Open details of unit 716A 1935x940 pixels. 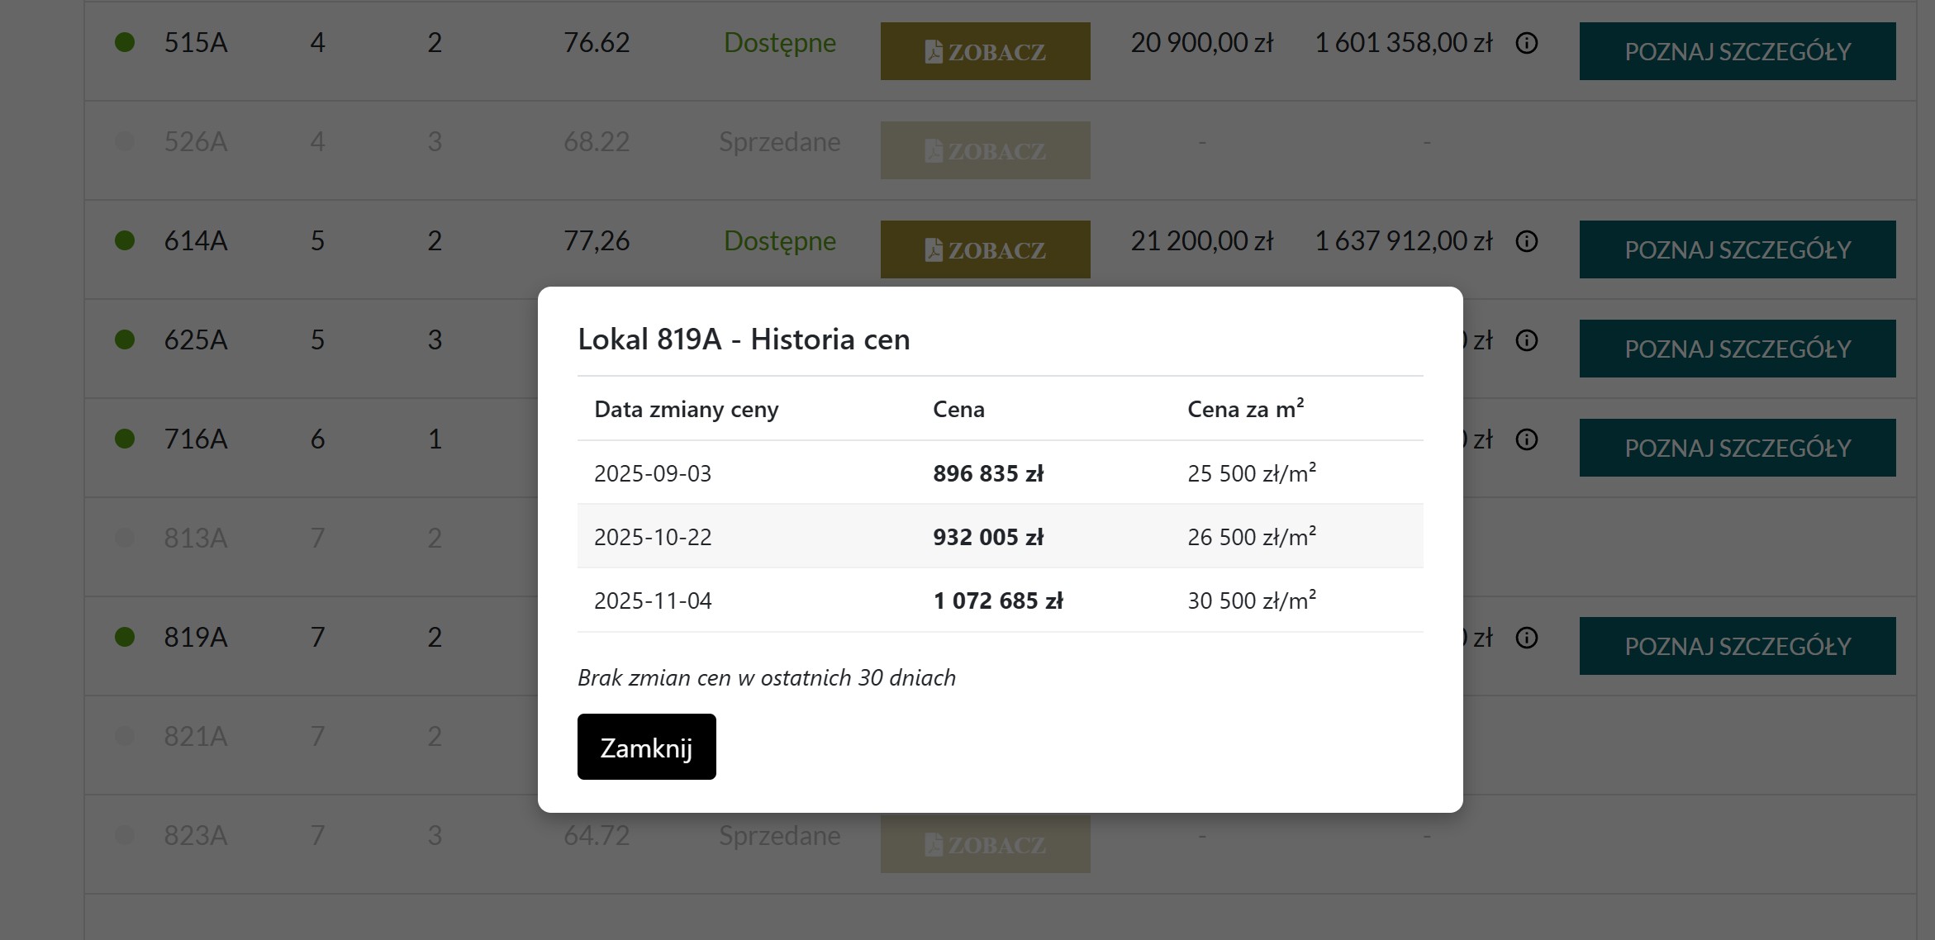click(x=1738, y=448)
